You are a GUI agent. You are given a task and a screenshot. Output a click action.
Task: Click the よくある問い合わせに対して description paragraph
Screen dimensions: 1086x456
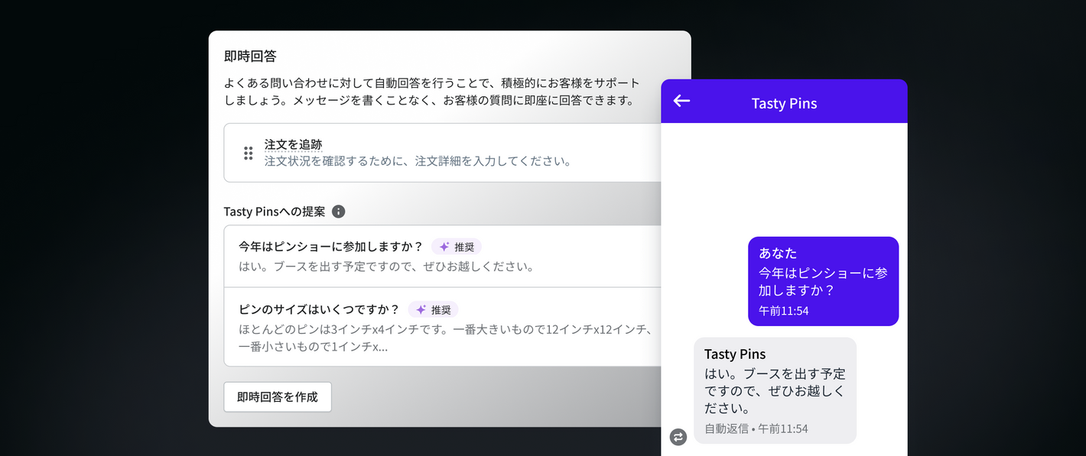432,92
